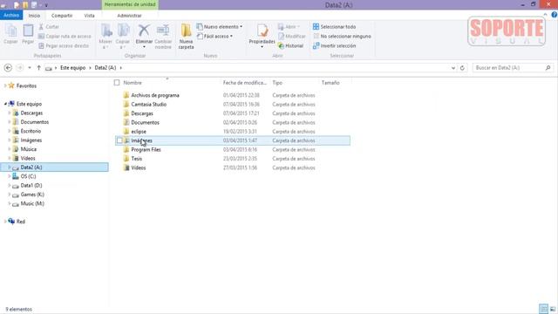Select Pegar acceso directo
The width and height of the screenshot is (558, 314).
click(64, 46)
